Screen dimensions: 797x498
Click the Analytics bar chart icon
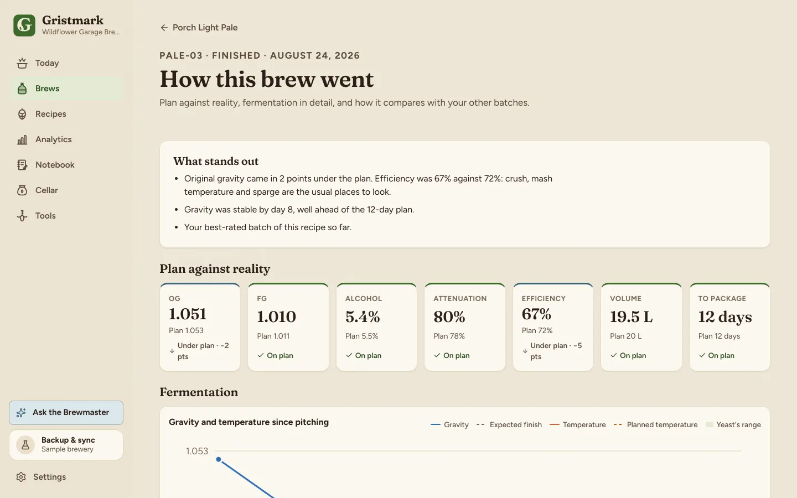(x=22, y=139)
